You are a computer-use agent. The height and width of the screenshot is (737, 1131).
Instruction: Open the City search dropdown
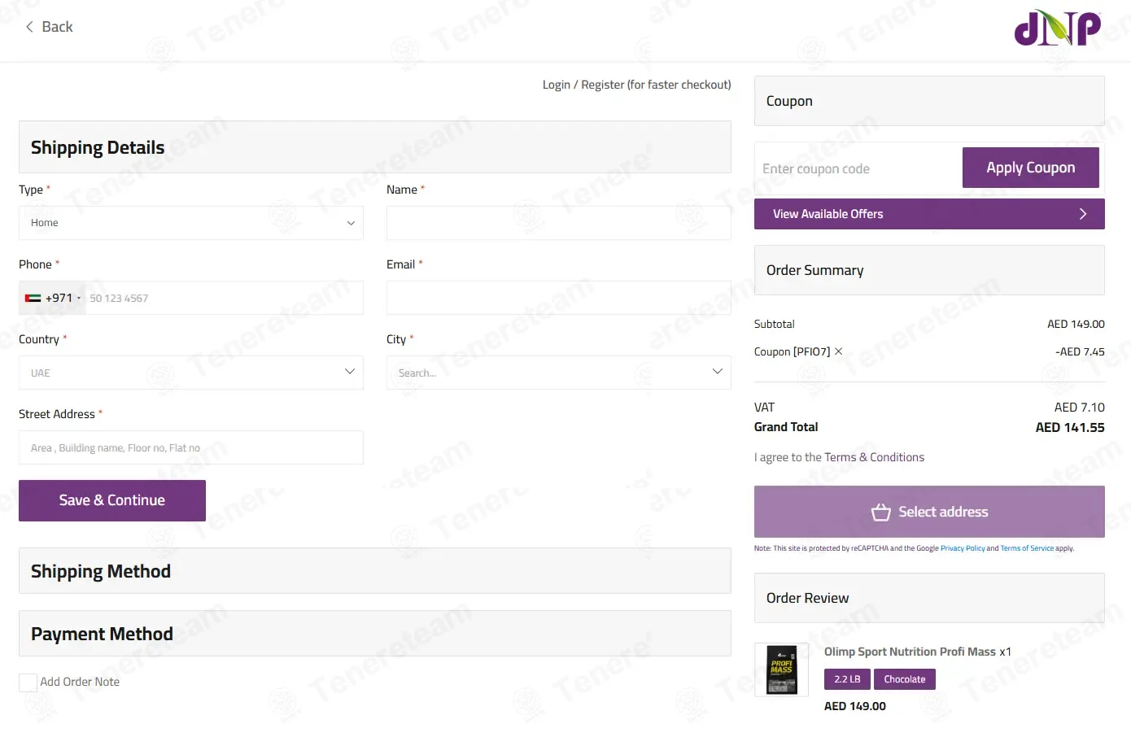558,373
